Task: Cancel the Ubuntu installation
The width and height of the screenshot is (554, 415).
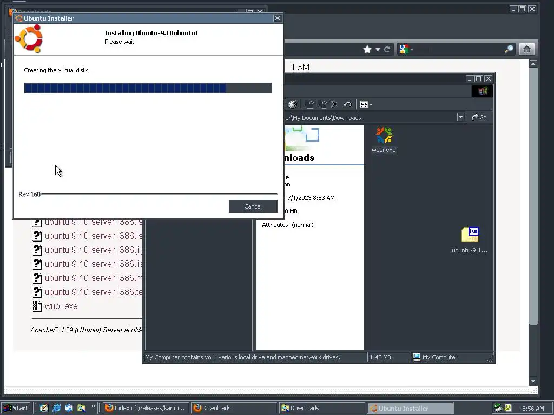Action: [253, 206]
